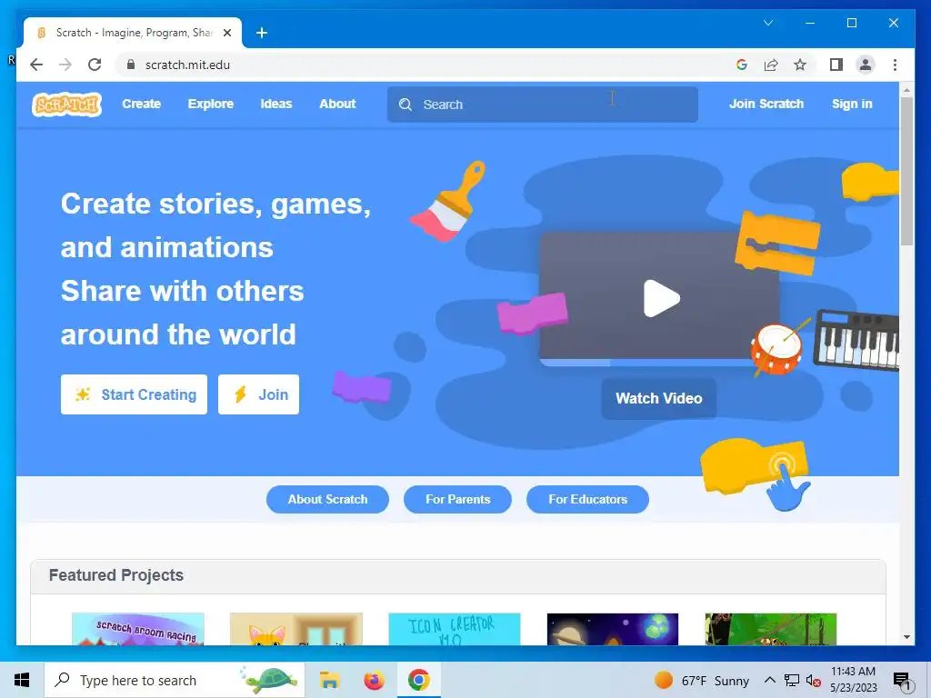Open the Windows Start menu
The width and height of the screenshot is (931, 698).
click(22, 680)
